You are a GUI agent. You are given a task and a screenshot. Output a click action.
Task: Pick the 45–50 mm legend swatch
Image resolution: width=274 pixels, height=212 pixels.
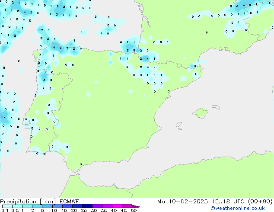point(127,206)
